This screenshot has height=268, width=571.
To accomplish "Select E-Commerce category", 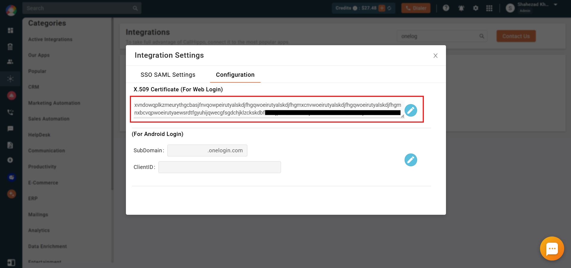I will pos(43,183).
